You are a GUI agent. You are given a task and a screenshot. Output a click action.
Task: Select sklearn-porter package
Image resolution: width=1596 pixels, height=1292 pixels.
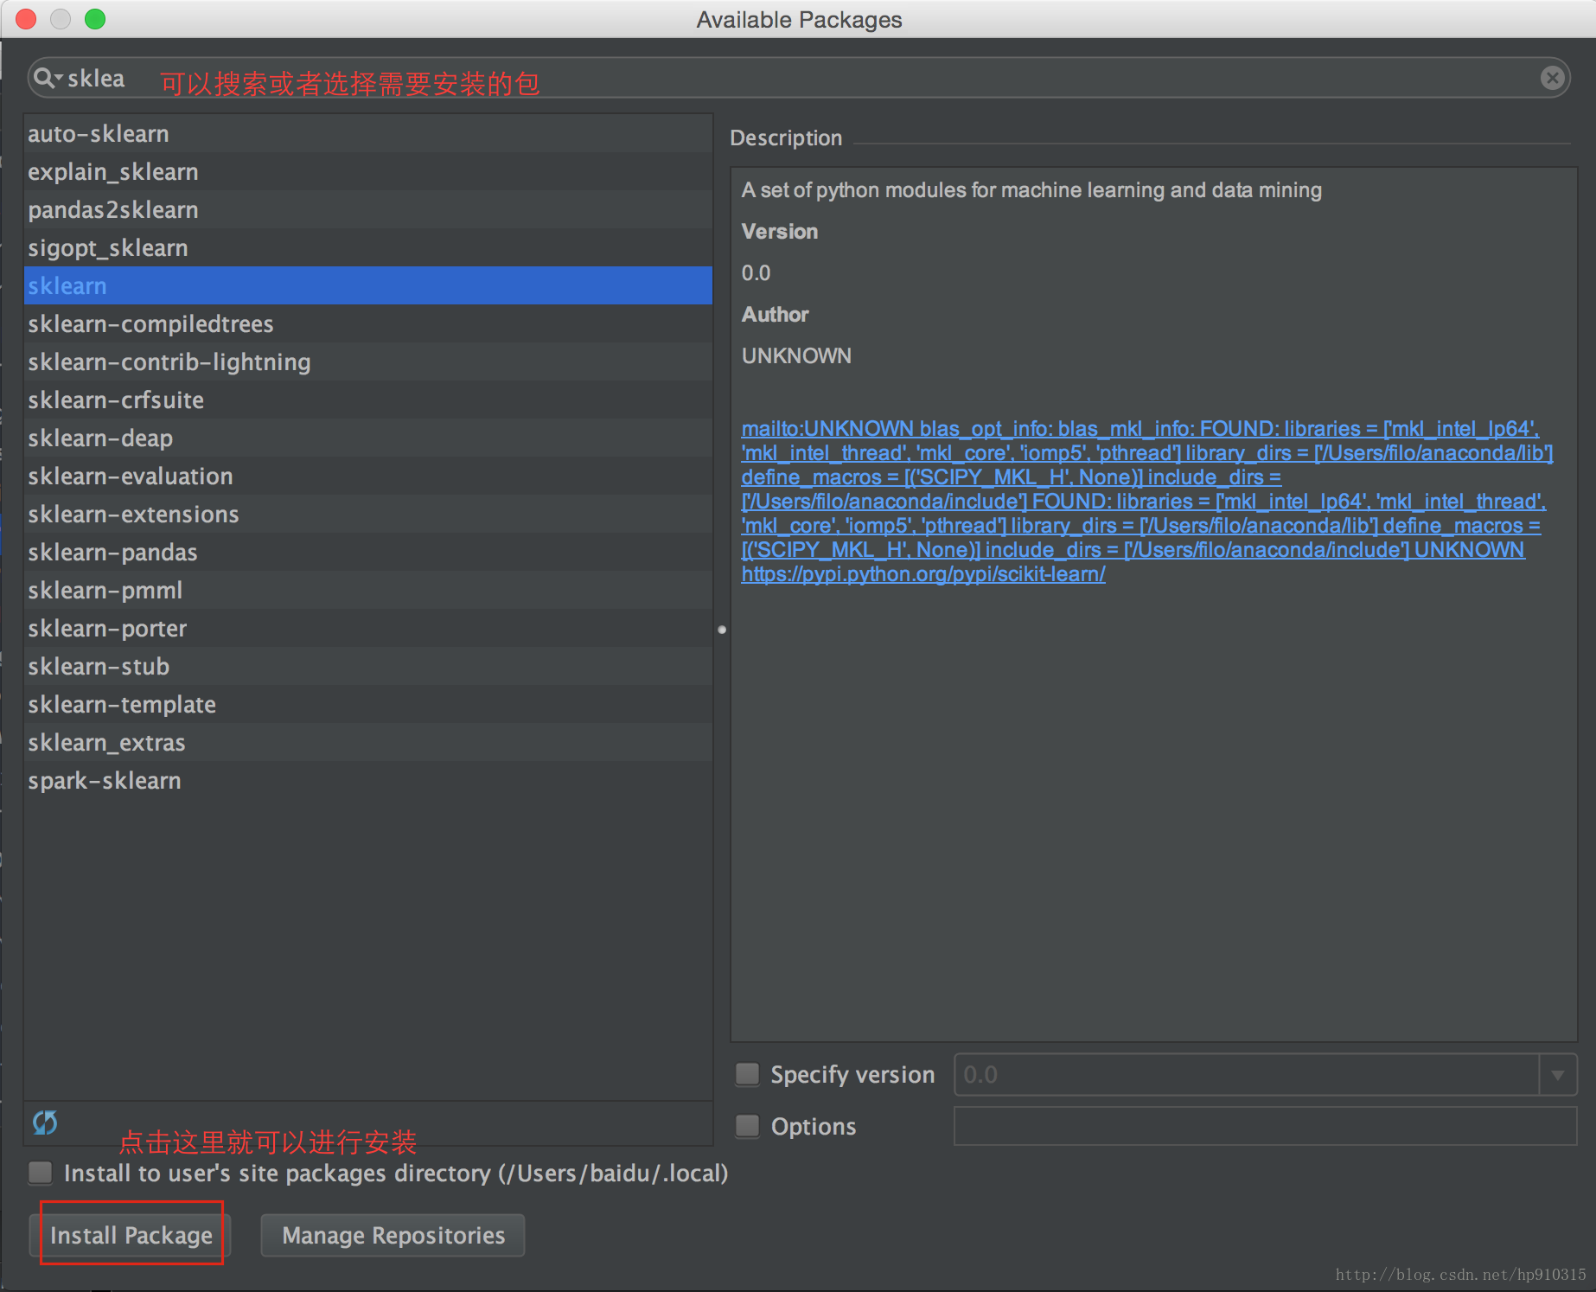point(107,629)
